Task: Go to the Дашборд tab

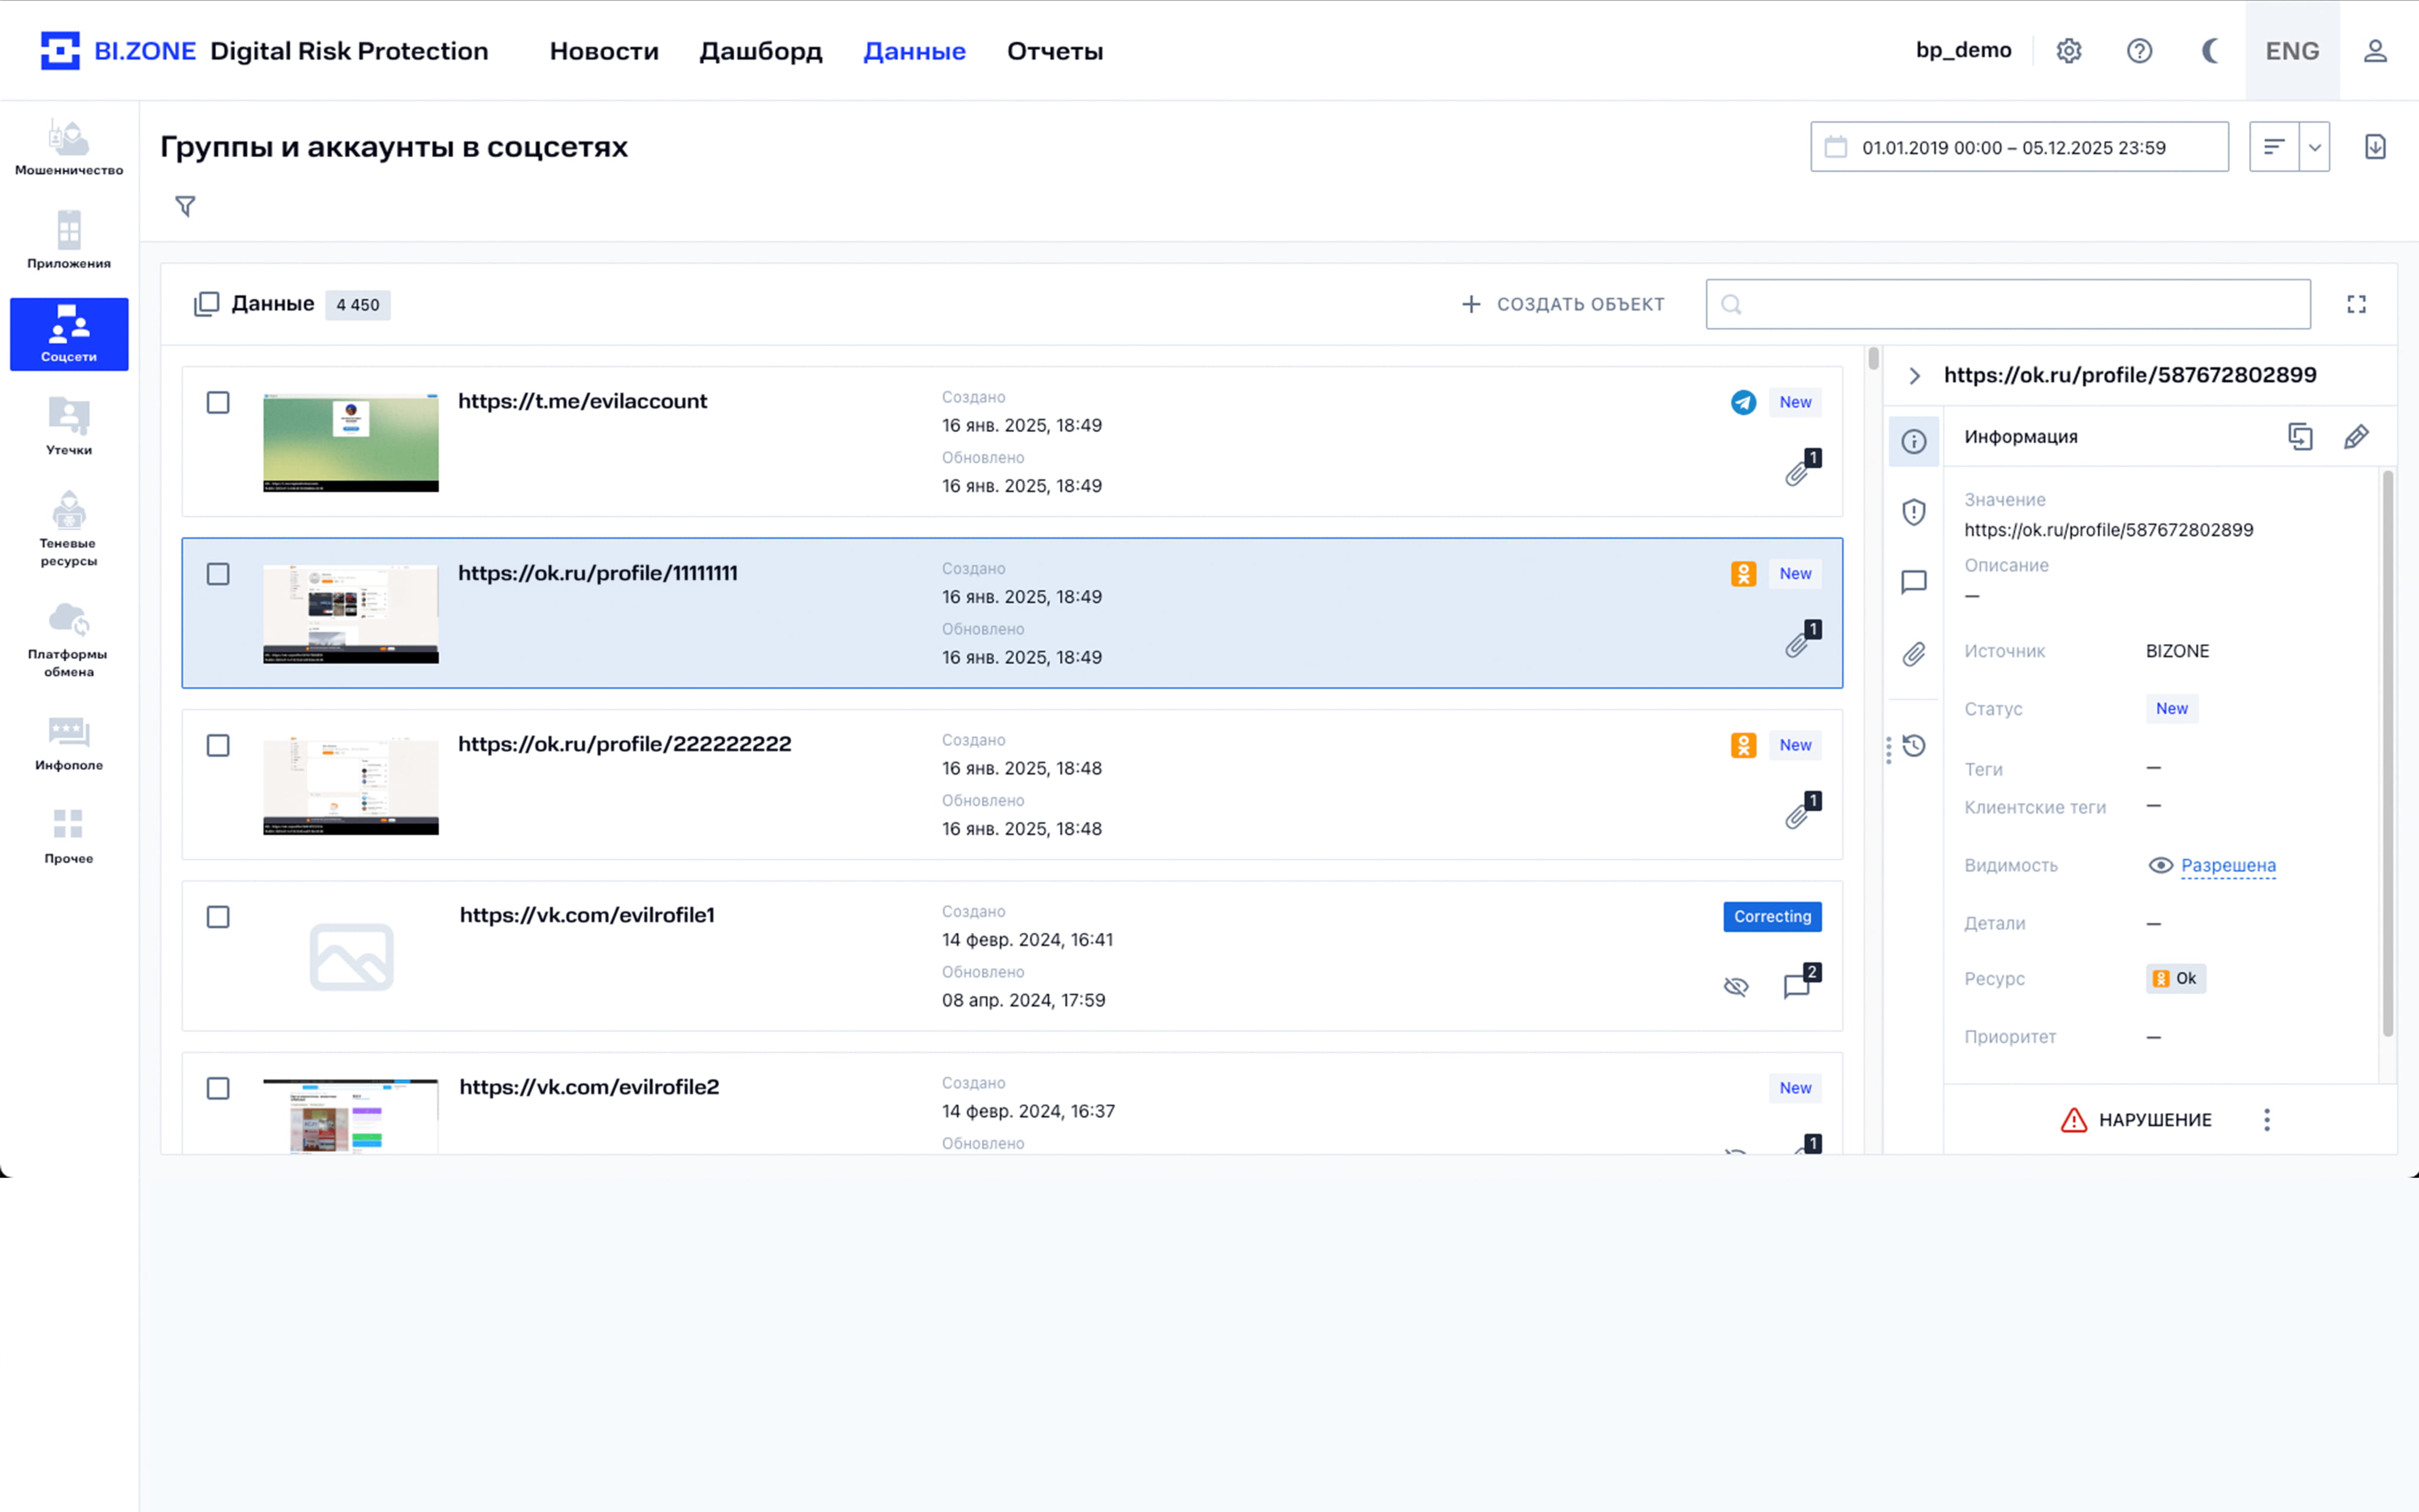Action: click(x=760, y=51)
